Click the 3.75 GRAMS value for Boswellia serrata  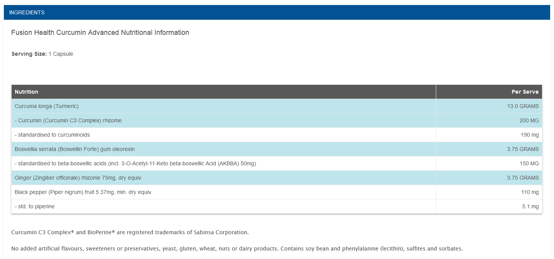(523, 149)
